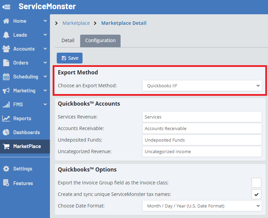Image resolution: width=268 pixels, height=218 pixels.
Task: Open Settings via the gear icon
Action: [x=6, y=169]
